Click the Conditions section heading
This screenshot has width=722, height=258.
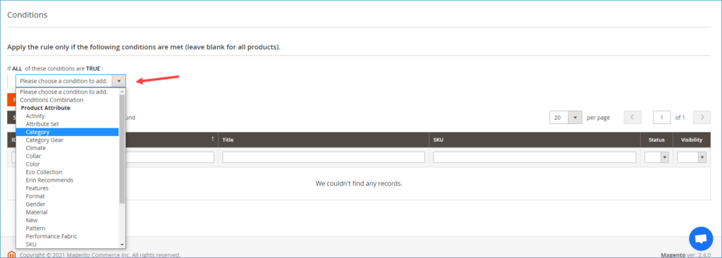pyautogui.click(x=27, y=15)
